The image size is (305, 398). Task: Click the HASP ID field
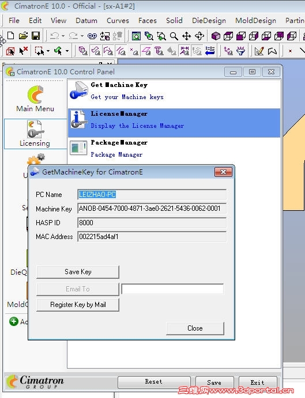[152, 222]
